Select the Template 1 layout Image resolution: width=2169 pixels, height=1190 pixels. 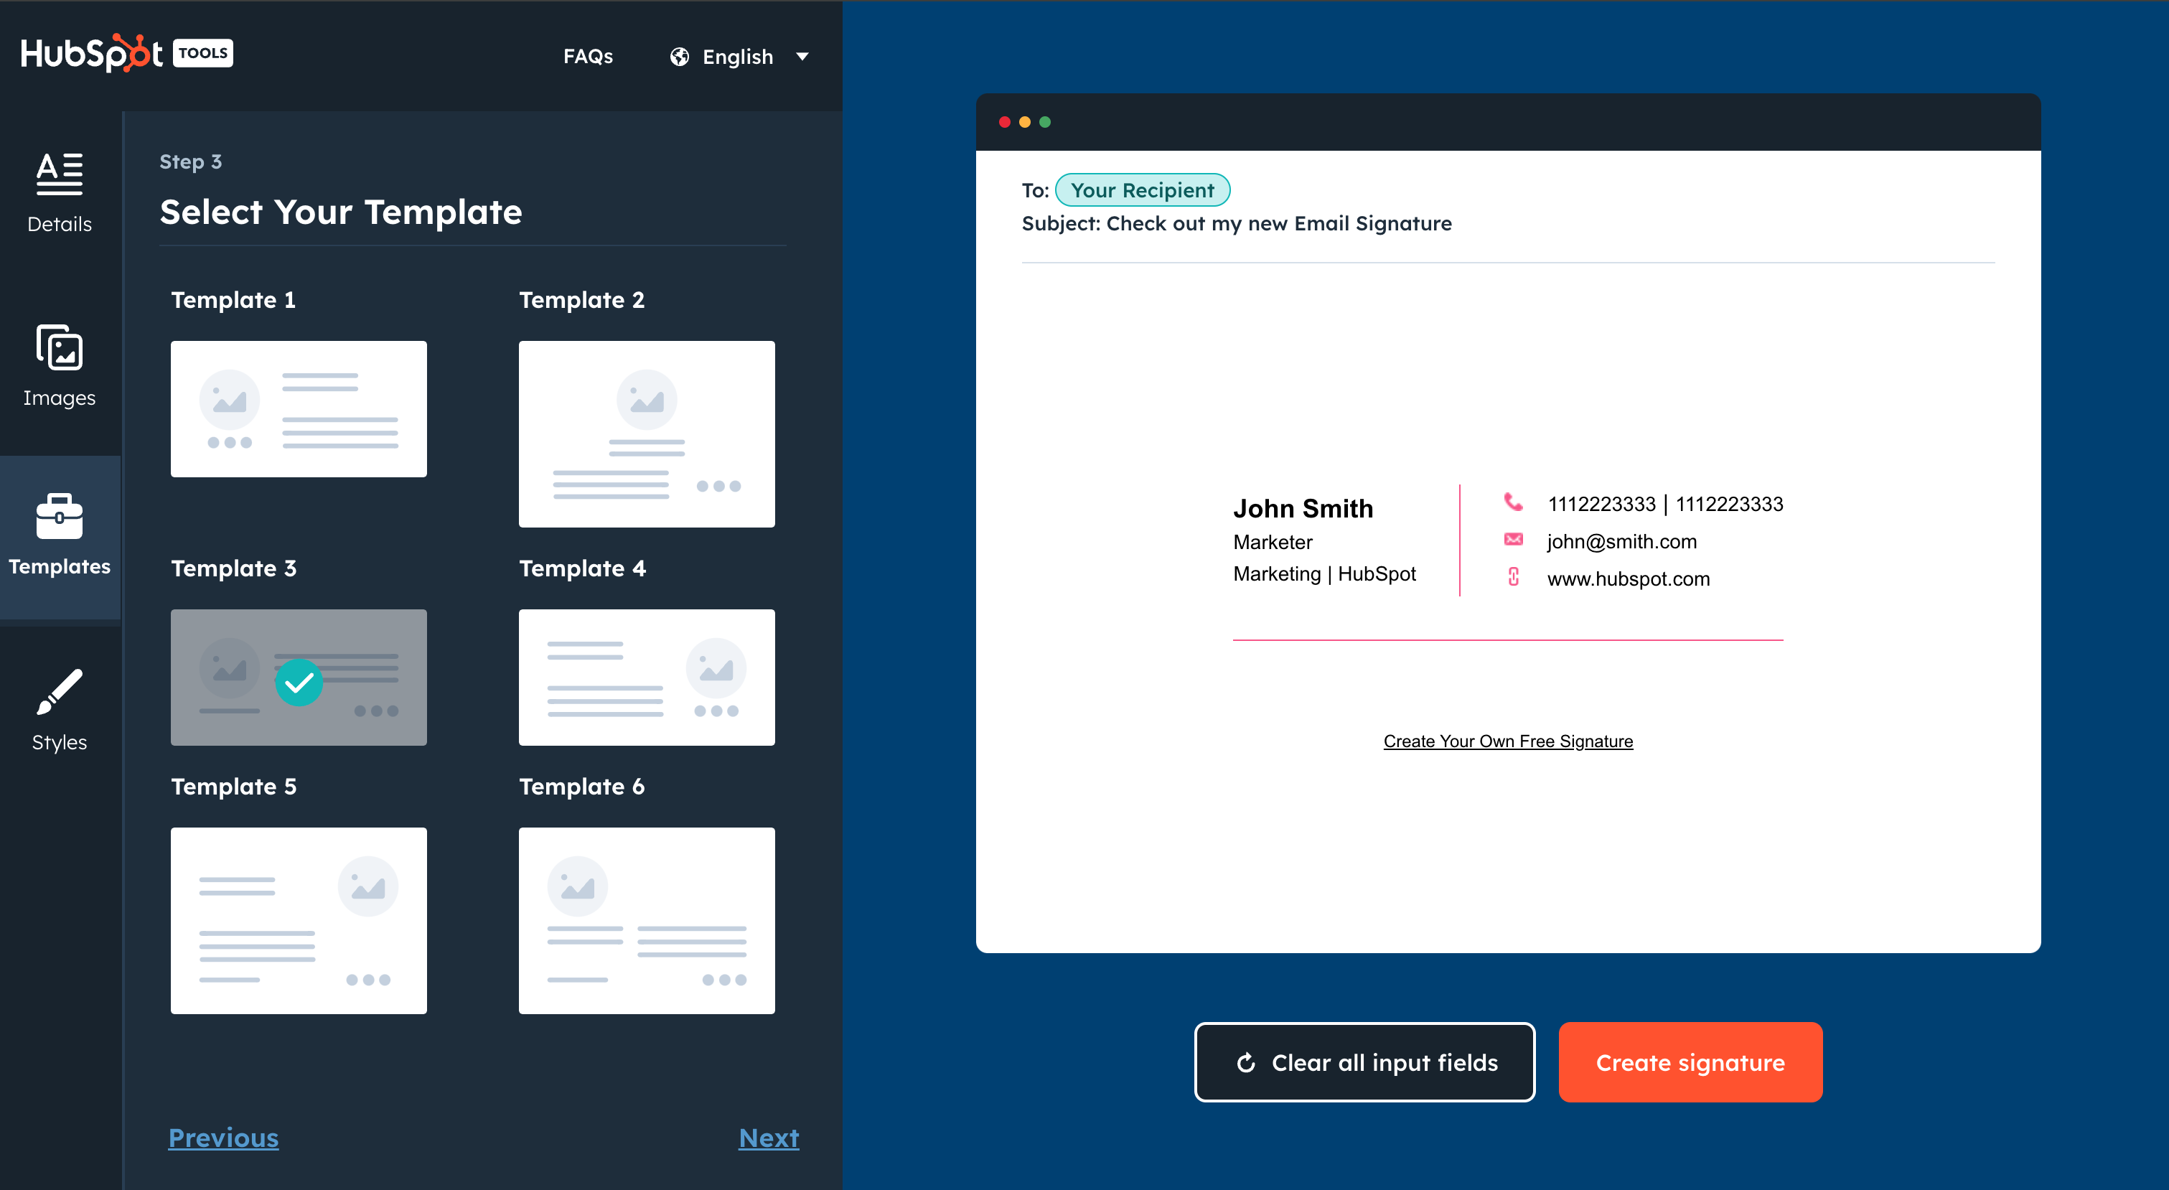point(298,408)
